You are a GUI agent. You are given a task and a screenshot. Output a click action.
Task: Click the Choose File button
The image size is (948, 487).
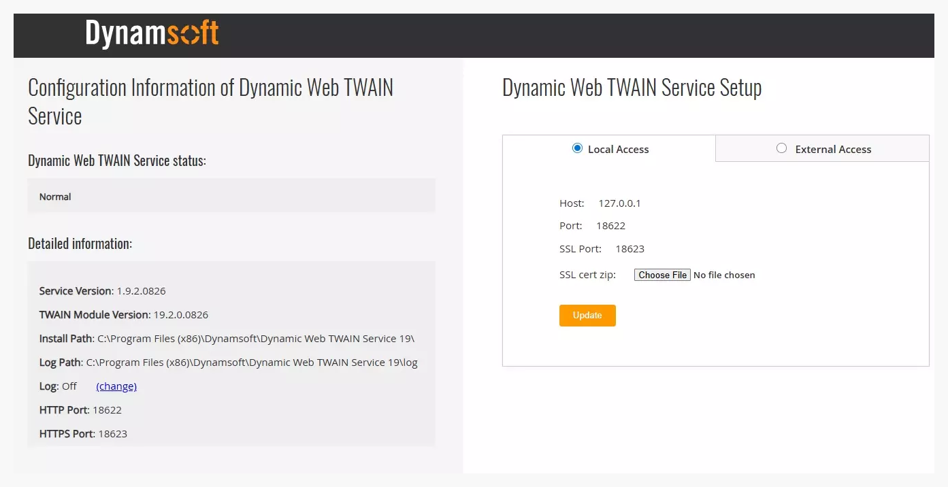662,275
